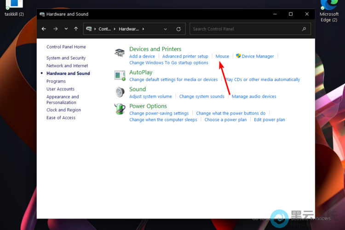Open the address bar history dropdown
The width and height of the screenshot is (345, 230).
[x=166, y=29]
